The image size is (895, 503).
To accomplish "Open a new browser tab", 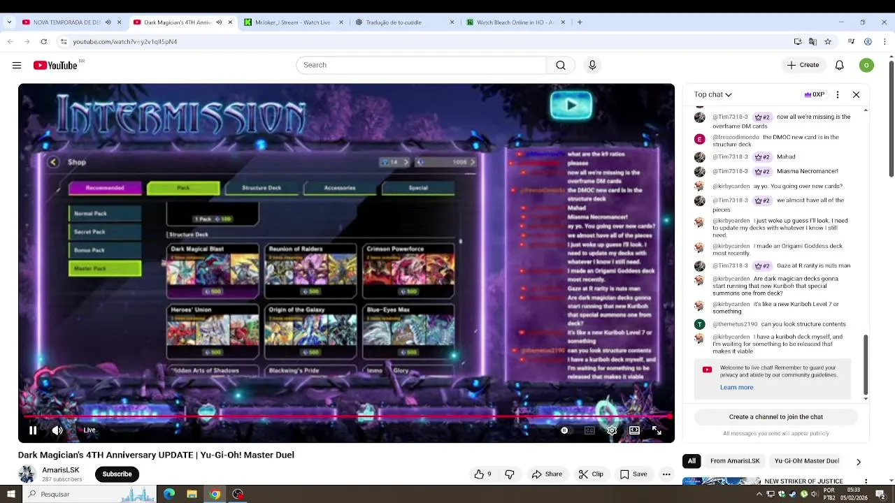I will 580,22.
